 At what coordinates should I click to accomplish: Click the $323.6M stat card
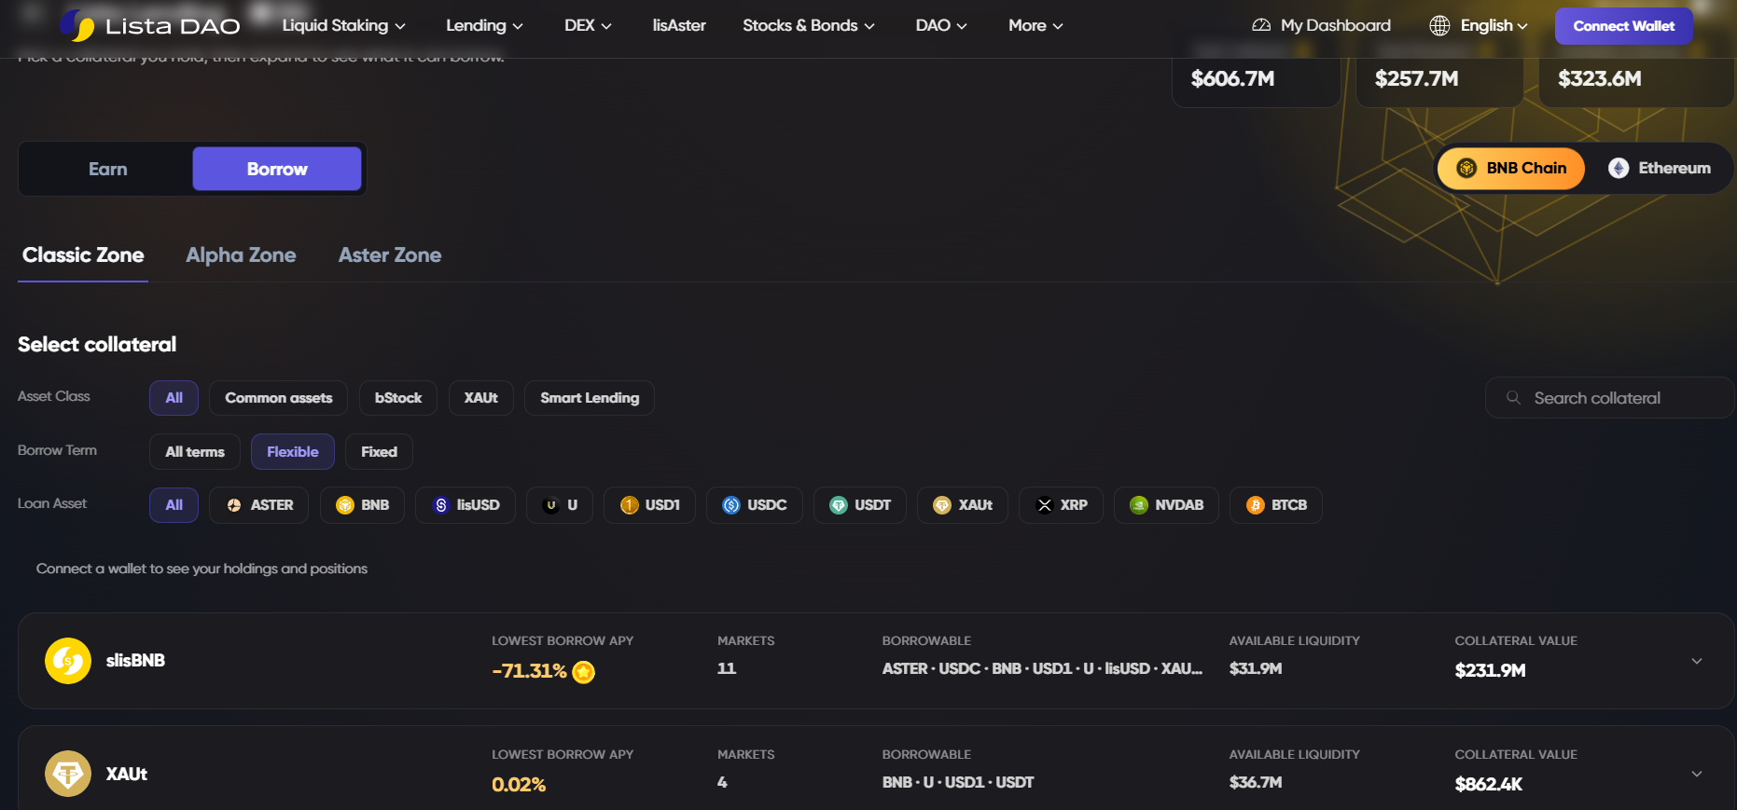click(x=1637, y=78)
